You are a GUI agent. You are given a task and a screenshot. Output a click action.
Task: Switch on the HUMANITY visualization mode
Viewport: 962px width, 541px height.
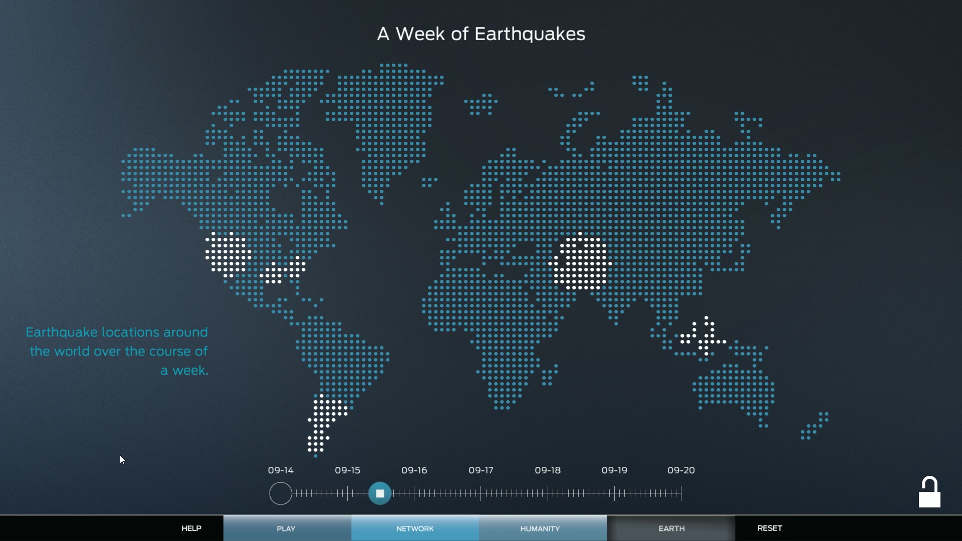[x=540, y=528]
